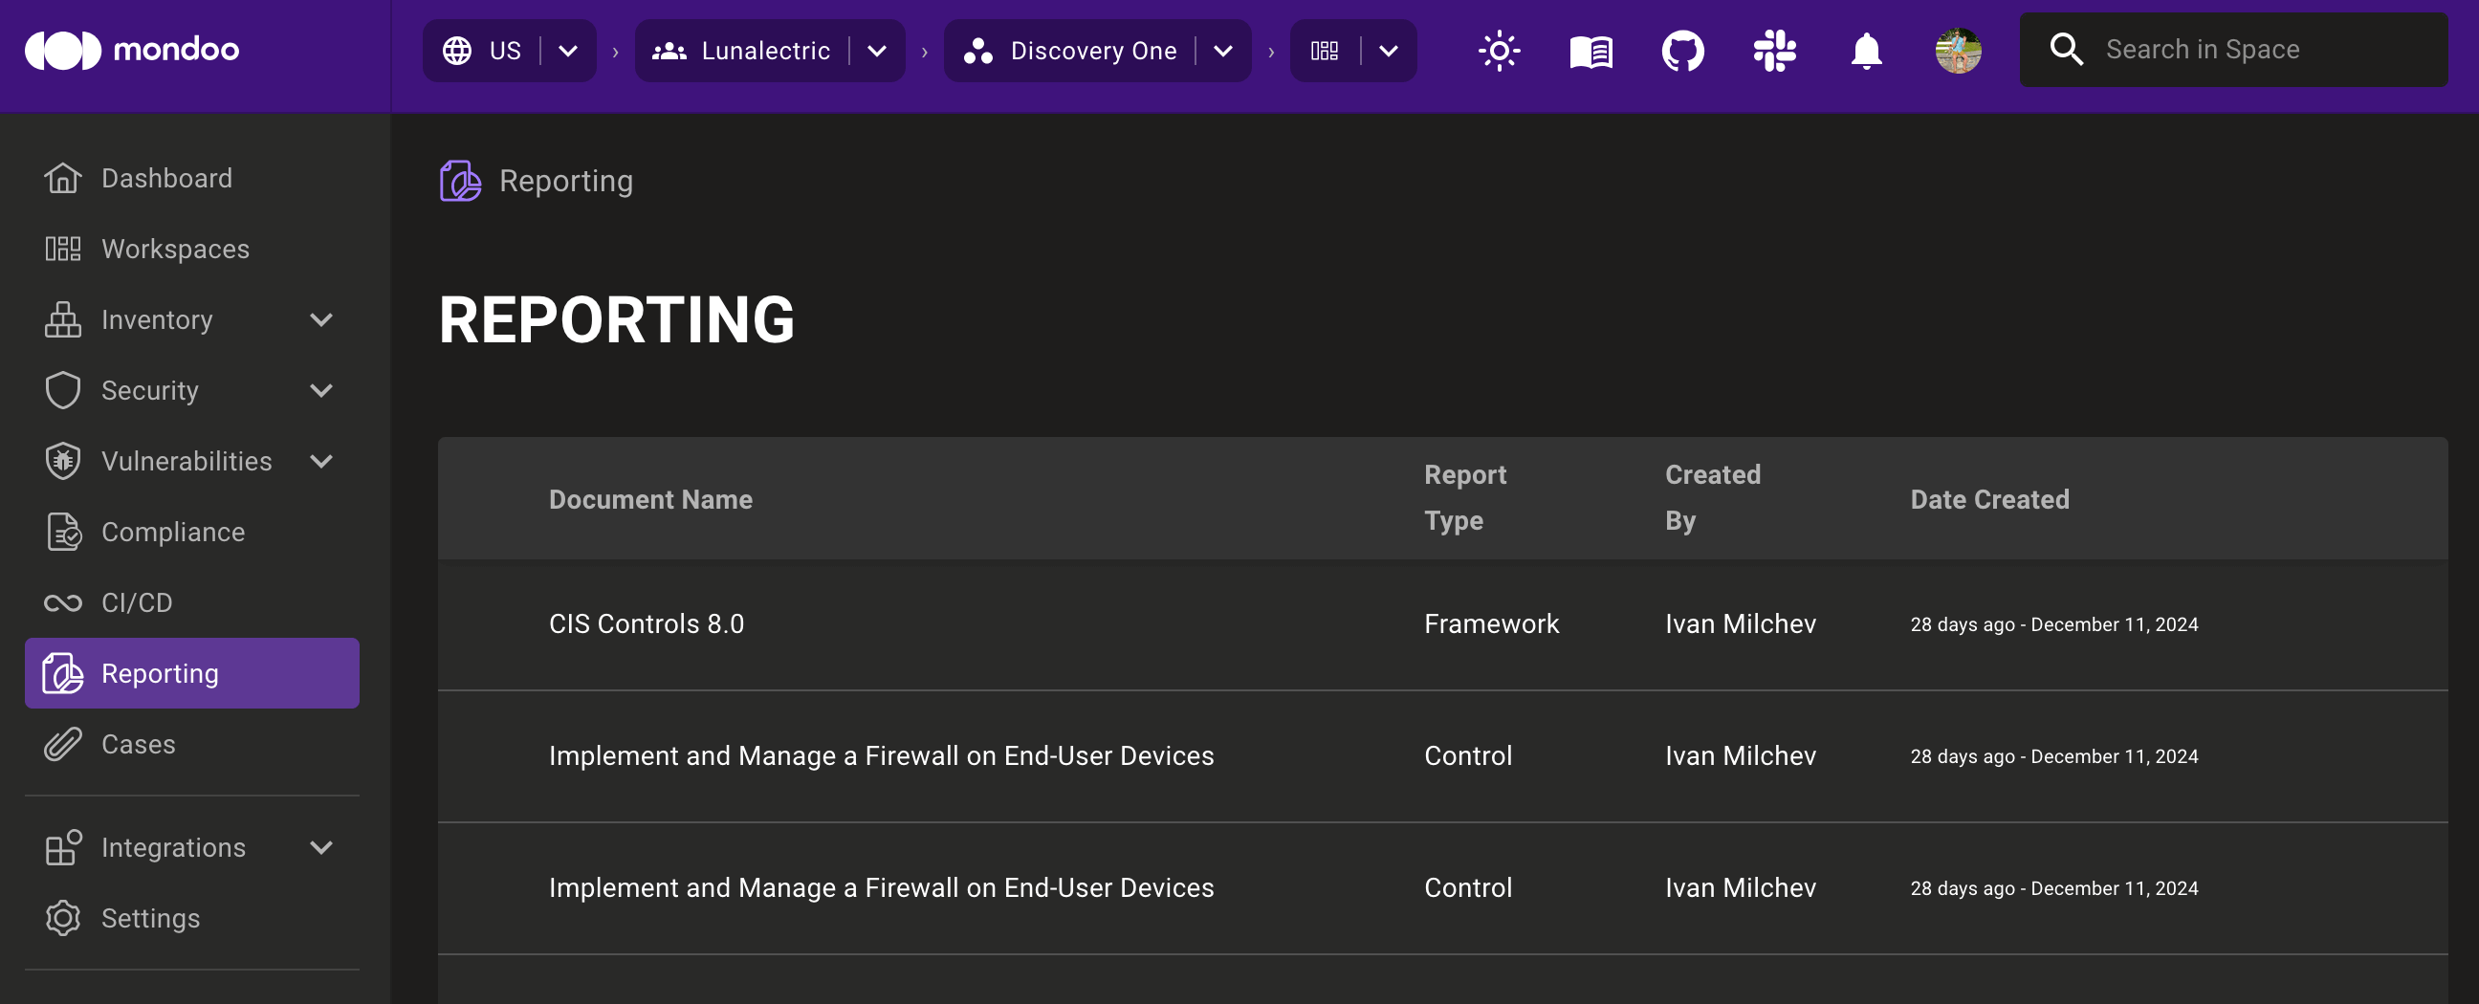Open the Compliance section in sidebar
The image size is (2479, 1004).
172,531
